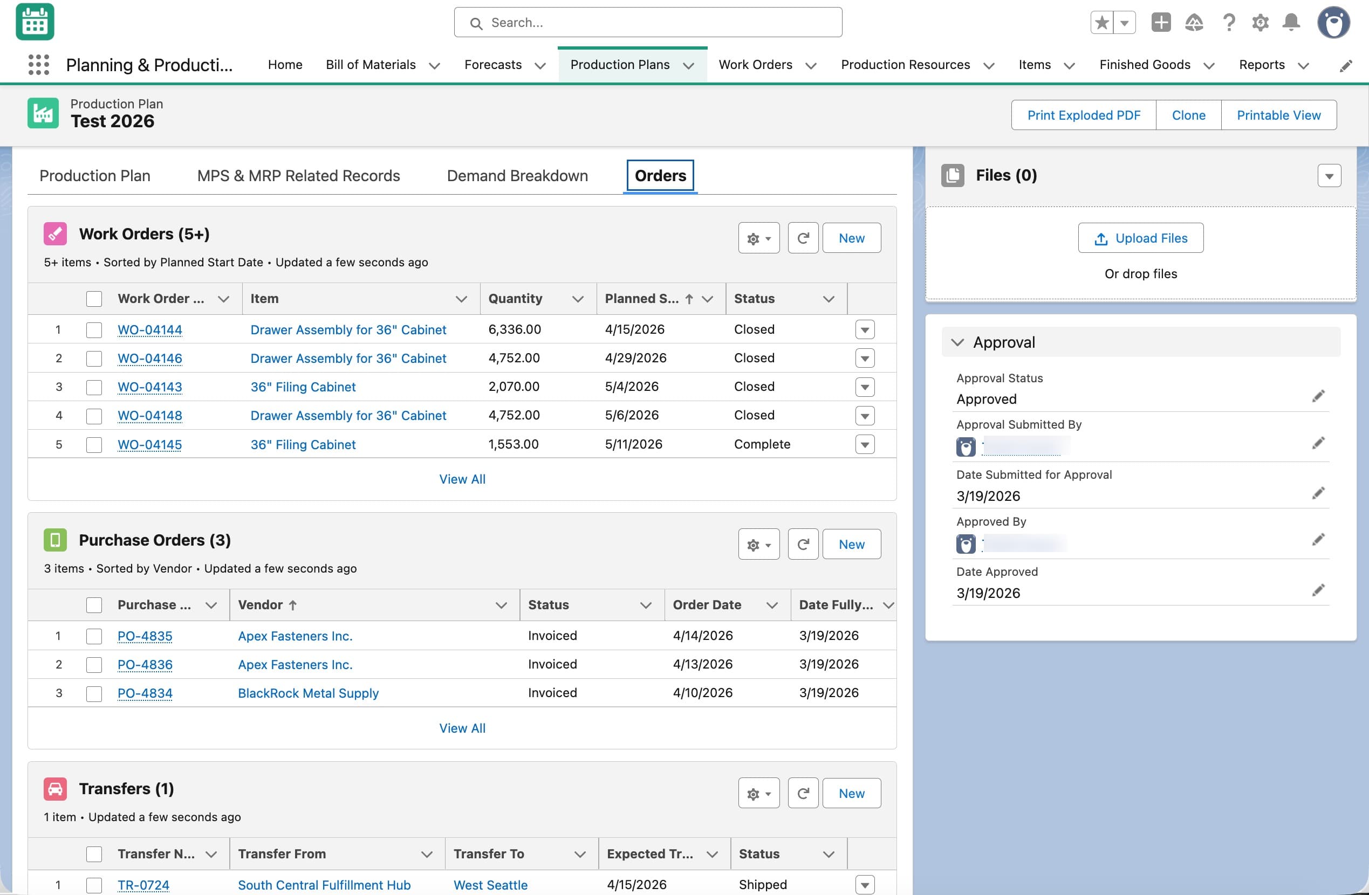
Task: Edit the Approved By field
Action: 1318,539
